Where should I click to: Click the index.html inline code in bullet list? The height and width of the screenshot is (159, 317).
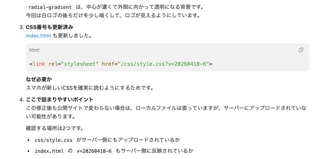coord(49,151)
